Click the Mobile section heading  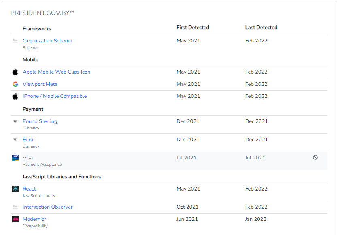(30, 60)
